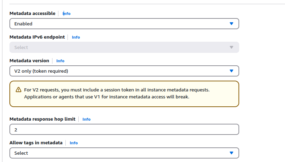Image resolution: width=285 pixels, height=162 pixels.
Task: Open the Metadata accessible dropdown showing Enabled
Action: pos(124,24)
